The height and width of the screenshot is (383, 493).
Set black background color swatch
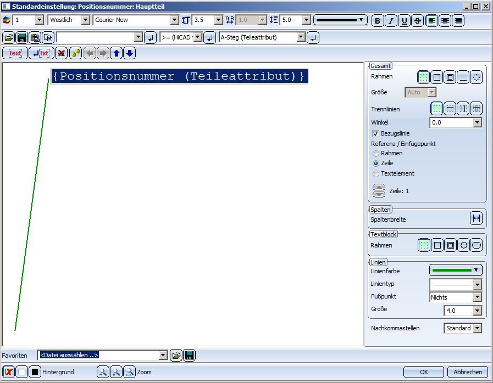[35, 372]
